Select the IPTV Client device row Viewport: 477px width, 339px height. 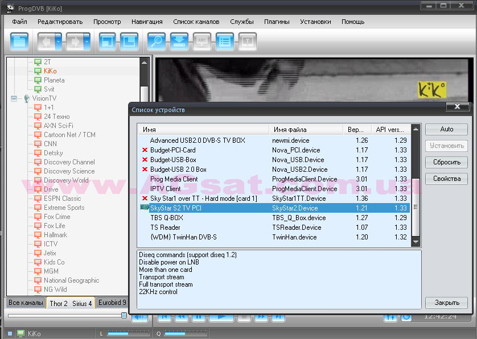pos(274,189)
